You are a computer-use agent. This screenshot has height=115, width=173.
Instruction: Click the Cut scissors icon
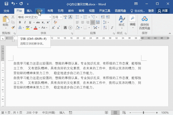coord(13,17)
